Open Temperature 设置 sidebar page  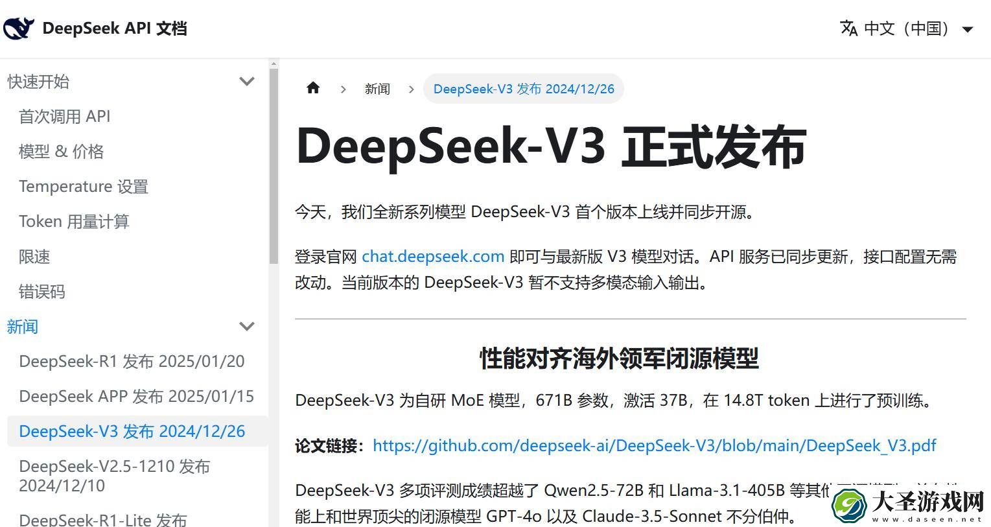tap(84, 187)
